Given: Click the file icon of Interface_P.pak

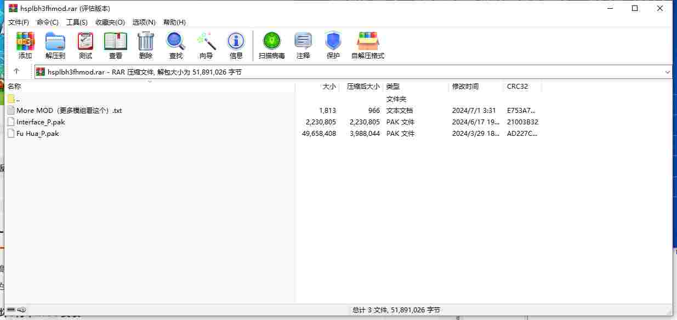Looking at the screenshot, I should (x=12, y=122).
